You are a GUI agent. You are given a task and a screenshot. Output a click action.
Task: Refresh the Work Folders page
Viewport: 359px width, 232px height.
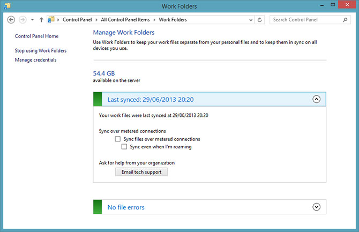click(259, 20)
